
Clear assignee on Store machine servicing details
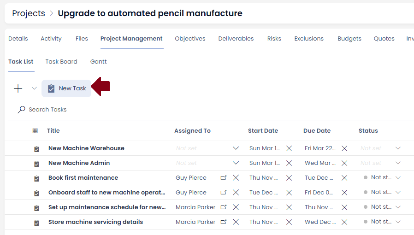click(236, 222)
